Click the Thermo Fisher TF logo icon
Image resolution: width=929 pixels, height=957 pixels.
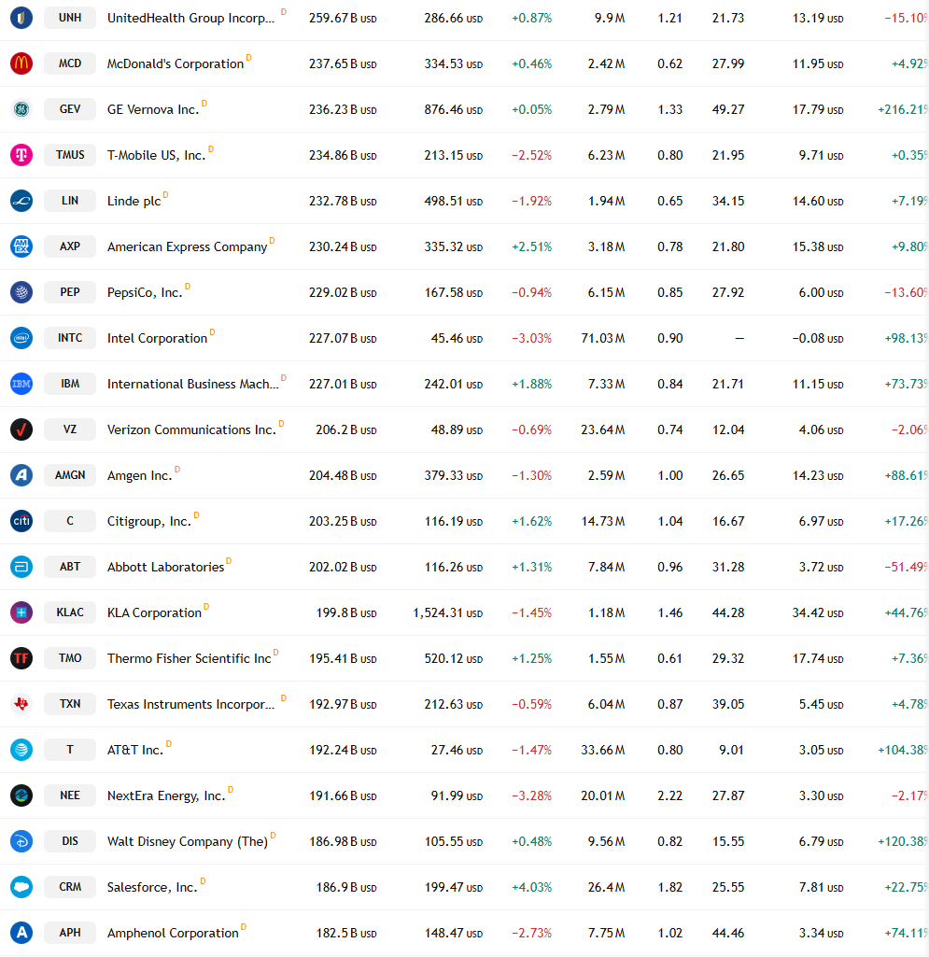coord(21,658)
